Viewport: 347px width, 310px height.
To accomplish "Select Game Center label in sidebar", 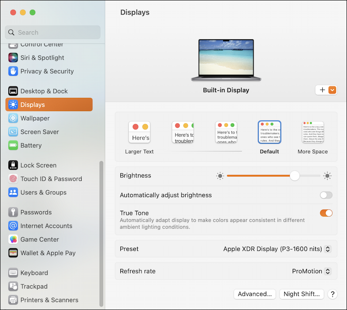I will pos(40,239).
